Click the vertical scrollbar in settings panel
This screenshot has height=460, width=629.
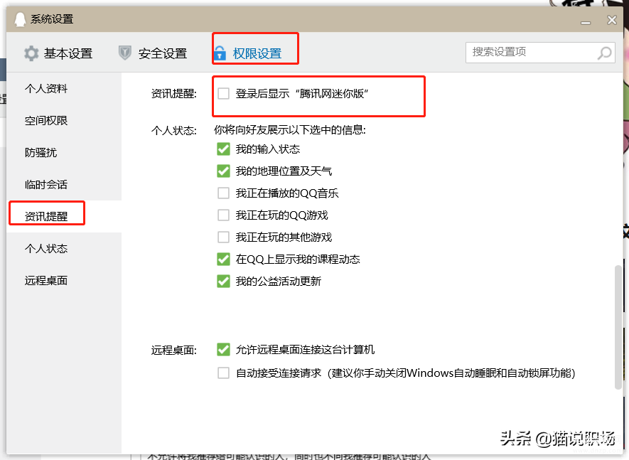[618, 327]
